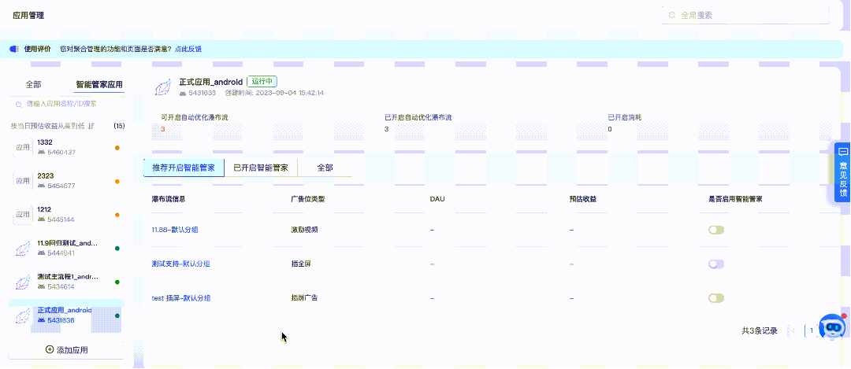
Task: Focus the 全局搜索 search field
Action: pyautogui.click(x=745, y=15)
